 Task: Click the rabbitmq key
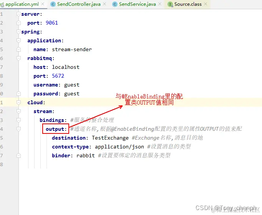point(40,58)
